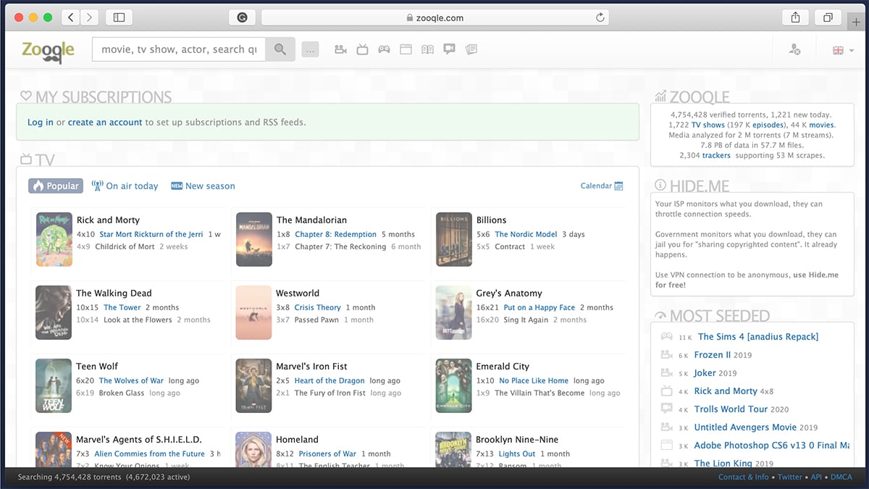This screenshot has width=869, height=489.
Task: Open the TV shows stats link
Action: [x=708, y=125]
